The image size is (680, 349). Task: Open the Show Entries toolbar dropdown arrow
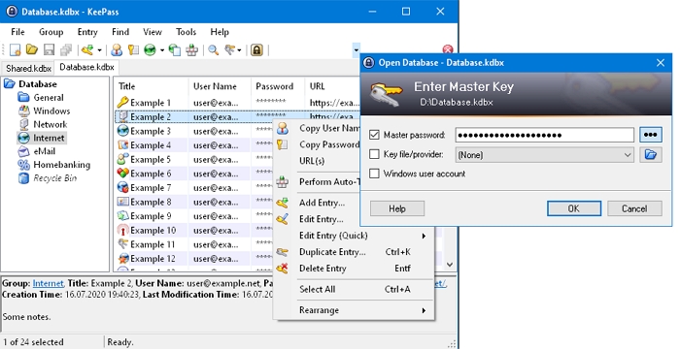(x=239, y=50)
